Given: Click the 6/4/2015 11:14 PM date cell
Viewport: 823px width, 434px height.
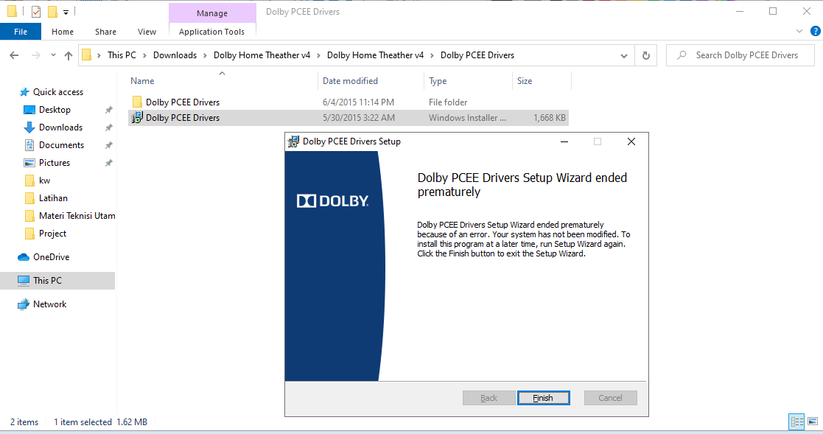Looking at the screenshot, I should 358,102.
